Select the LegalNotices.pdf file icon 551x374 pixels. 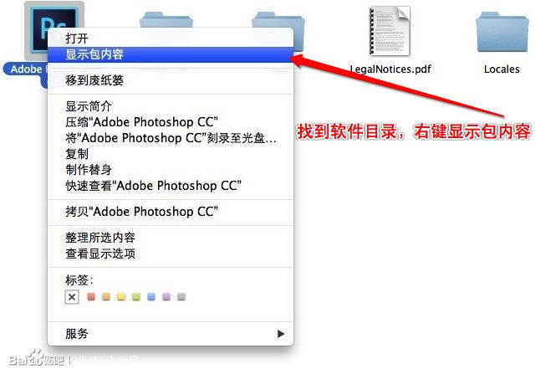(390, 32)
